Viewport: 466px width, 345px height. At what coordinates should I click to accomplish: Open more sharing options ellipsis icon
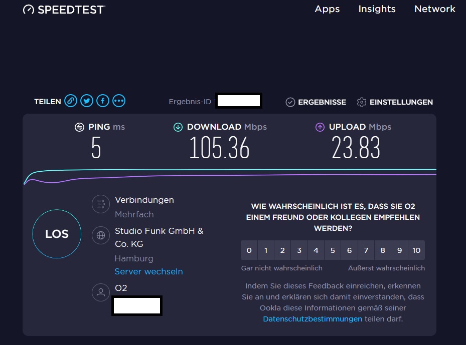pos(119,101)
